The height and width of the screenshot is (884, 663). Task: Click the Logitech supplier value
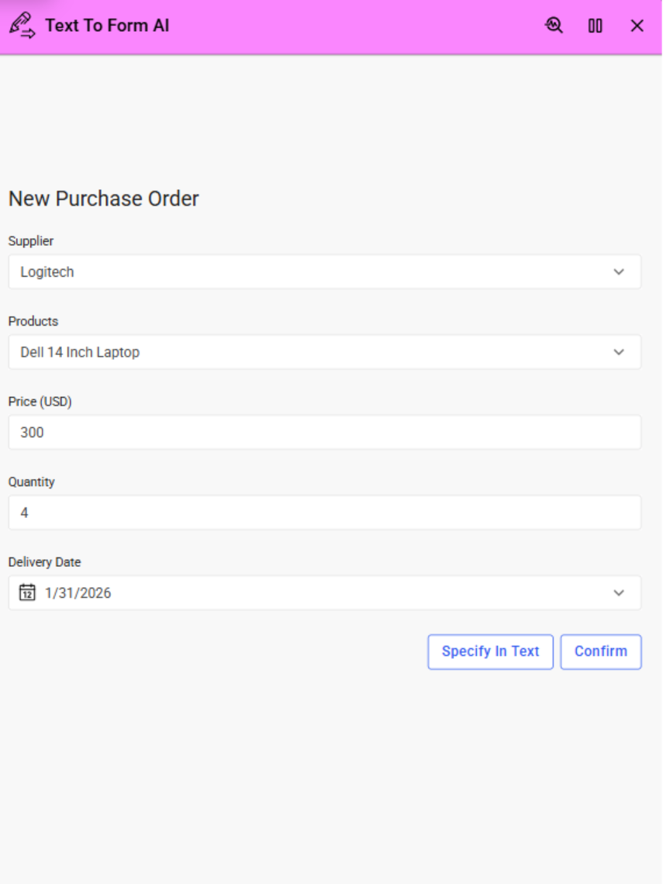click(x=47, y=272)
